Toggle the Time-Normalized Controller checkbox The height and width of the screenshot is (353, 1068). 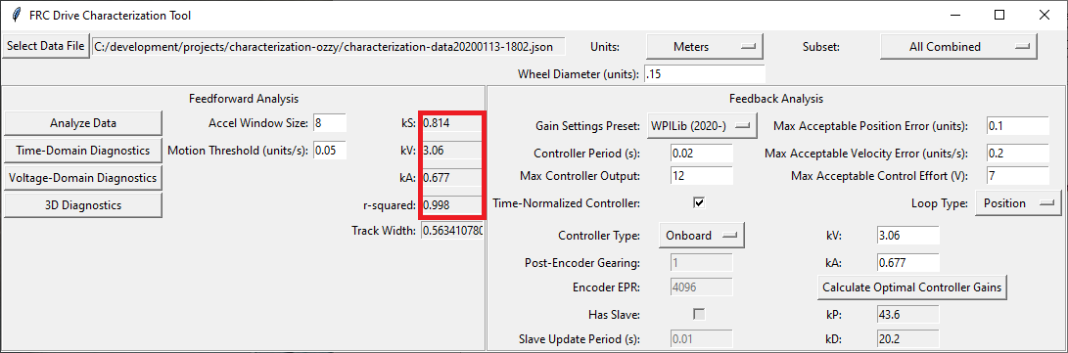pos(699,202)
